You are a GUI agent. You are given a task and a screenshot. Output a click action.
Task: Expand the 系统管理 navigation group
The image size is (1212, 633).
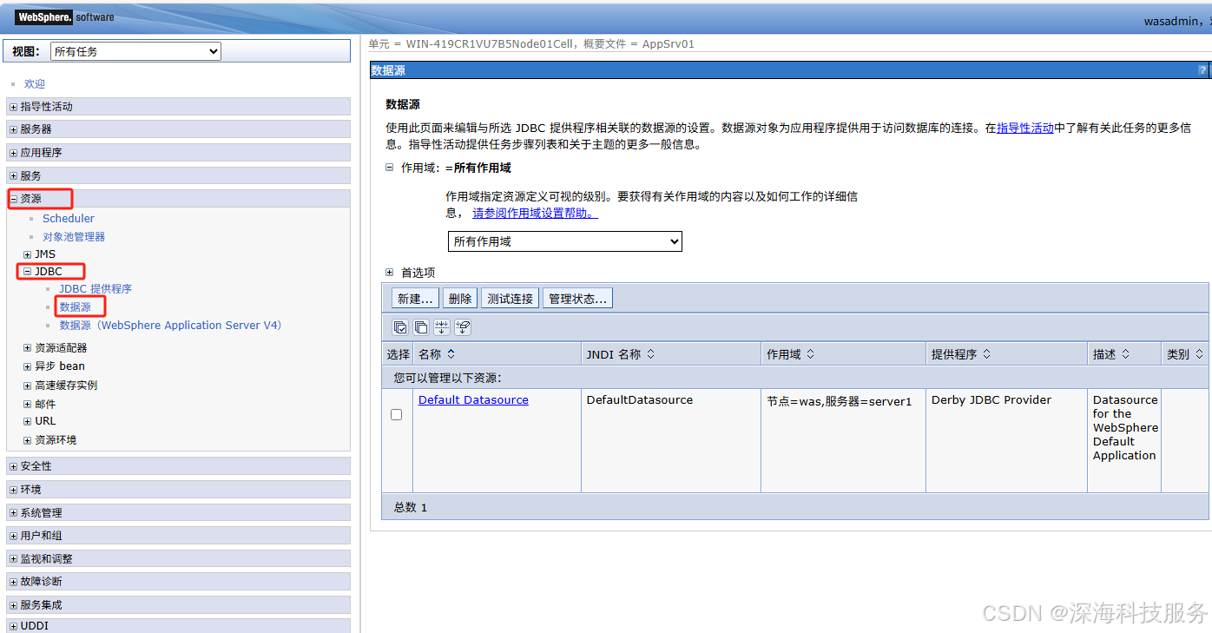tap(13, 513)
